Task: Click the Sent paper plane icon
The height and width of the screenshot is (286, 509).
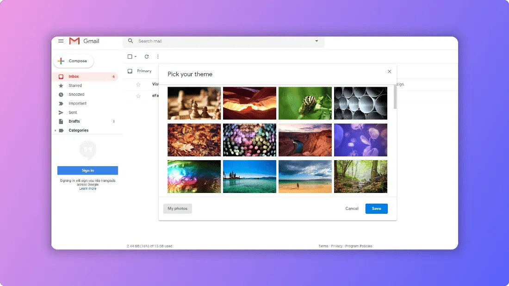Action: tap(61, 112)
